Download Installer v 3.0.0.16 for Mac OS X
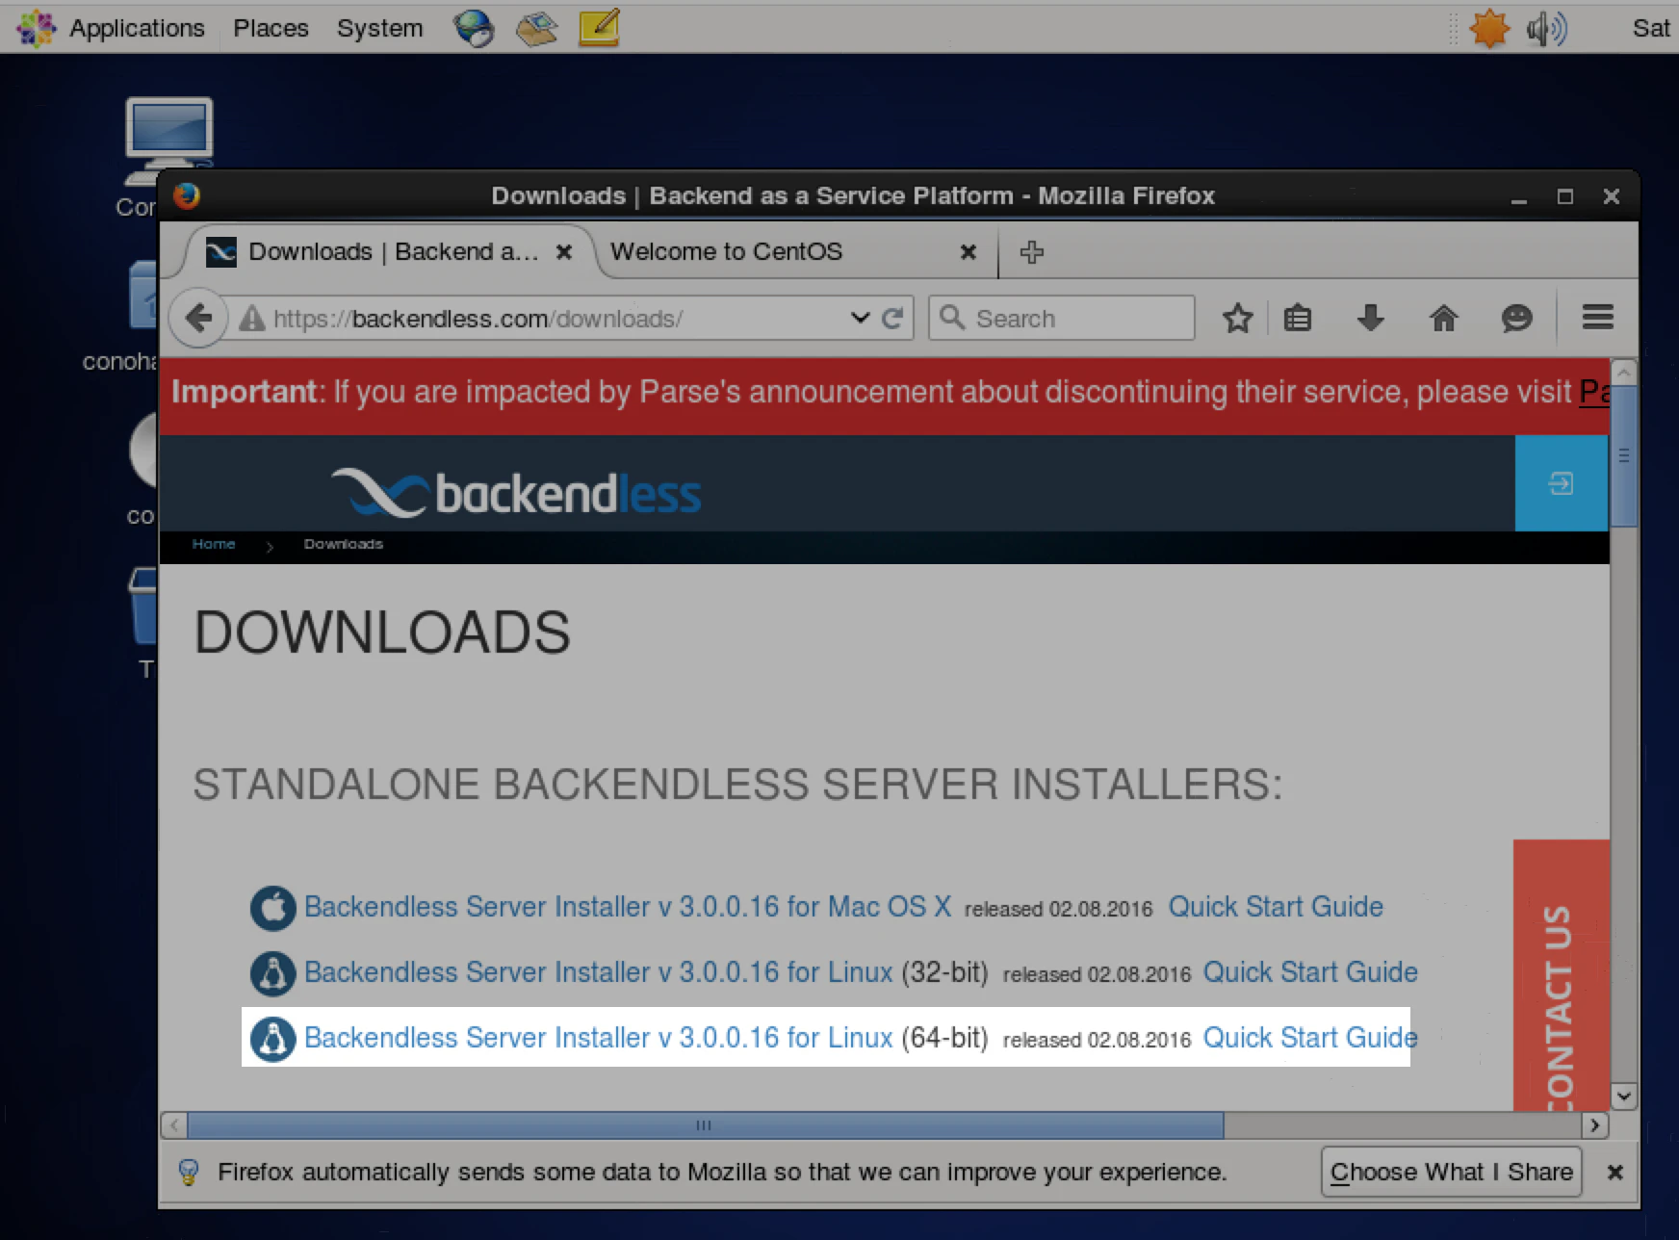Image resolution: width=1679 pixels, height=1240 pixels. coord(628,907)
